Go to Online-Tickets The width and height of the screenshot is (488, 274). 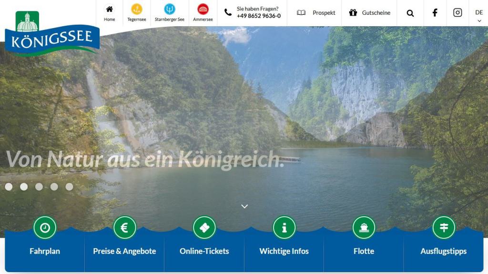[204, 251]
